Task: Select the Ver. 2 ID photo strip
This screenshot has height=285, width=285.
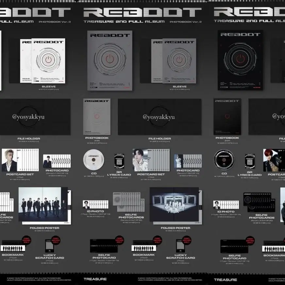Action: 96,205
